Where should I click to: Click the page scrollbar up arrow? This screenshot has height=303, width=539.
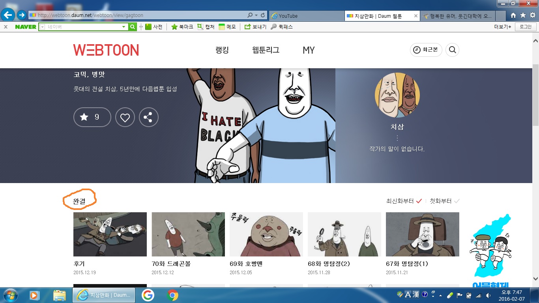click(x=535, y=41)
